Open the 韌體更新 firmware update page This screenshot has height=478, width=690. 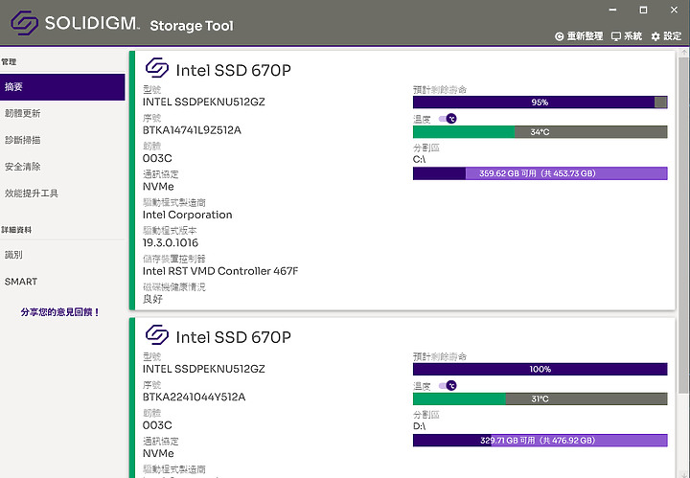[62, 113]
